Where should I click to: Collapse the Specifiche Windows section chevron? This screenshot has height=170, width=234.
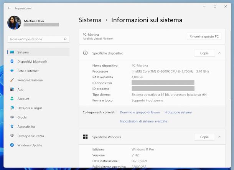(x=219, y=137)
